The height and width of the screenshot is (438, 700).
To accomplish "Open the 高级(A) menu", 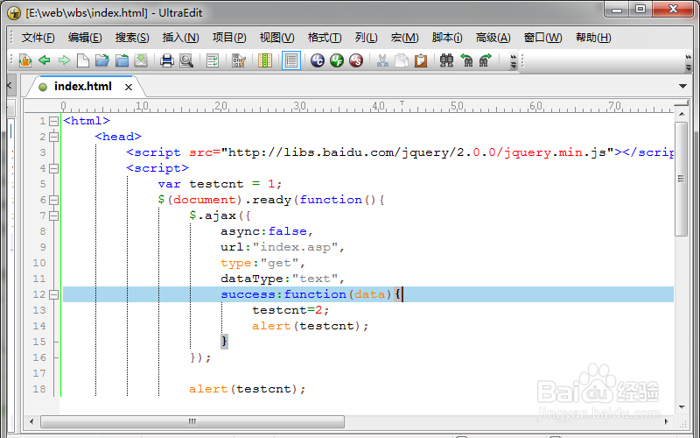I will [x=493, y=38].
